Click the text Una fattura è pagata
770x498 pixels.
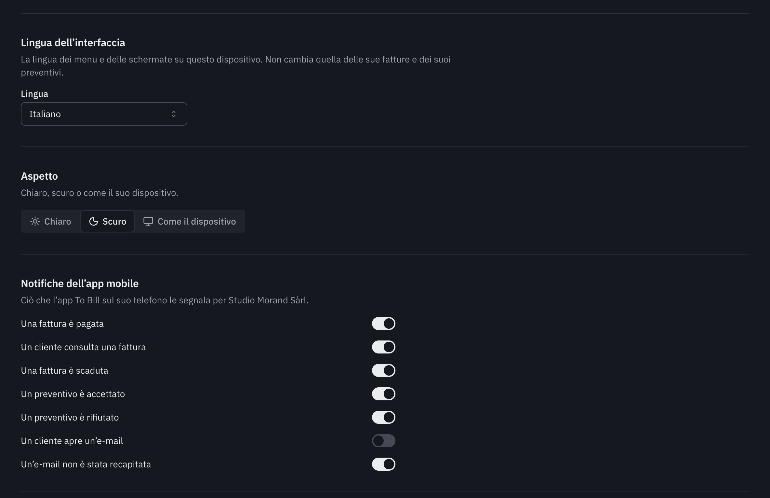pyautogui.click(x=62, y=324)
